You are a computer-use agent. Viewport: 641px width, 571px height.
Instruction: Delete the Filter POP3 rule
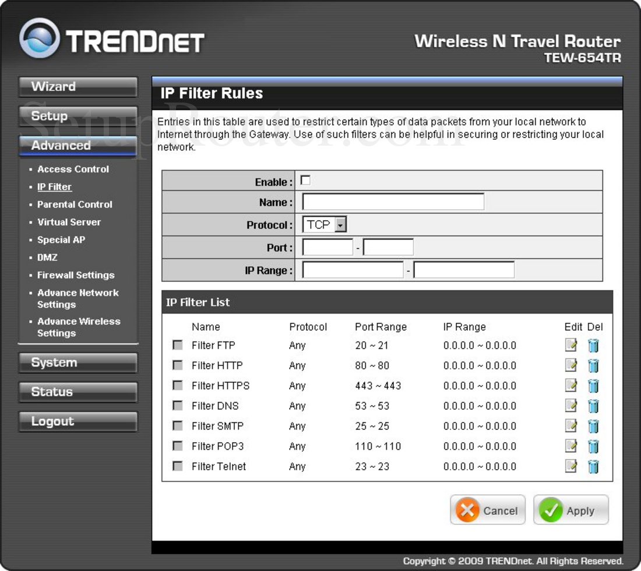[x=594, y=446]
